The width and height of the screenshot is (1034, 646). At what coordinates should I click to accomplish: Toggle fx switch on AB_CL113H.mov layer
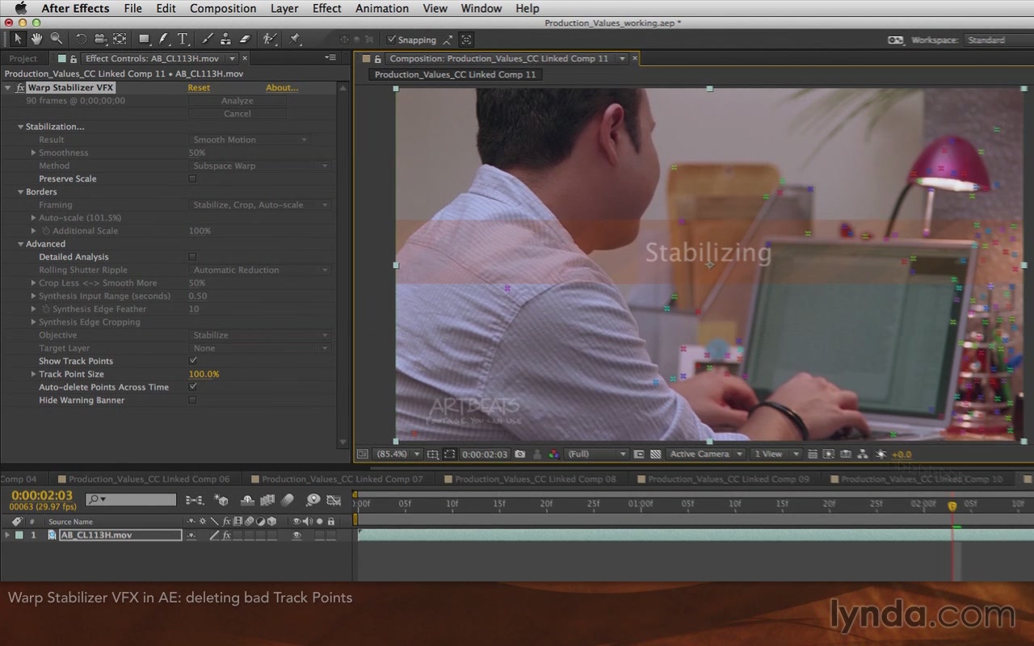tap(227, 535)
